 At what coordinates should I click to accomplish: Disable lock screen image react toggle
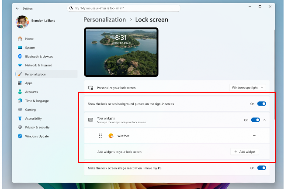pos(261,168)
